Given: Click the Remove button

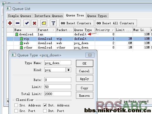Looking at the screenshot, I should 85,96.
